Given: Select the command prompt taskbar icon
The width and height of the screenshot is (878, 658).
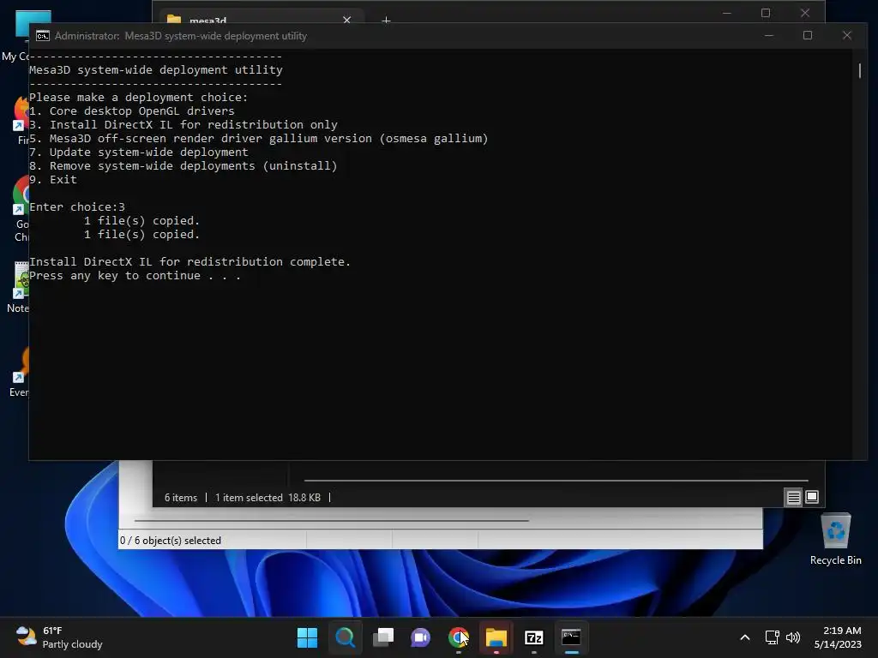Looking at the screenshot, I should click(x=571, y=637).
